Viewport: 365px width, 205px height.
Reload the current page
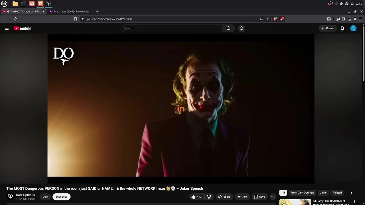[x=15, y=19]
